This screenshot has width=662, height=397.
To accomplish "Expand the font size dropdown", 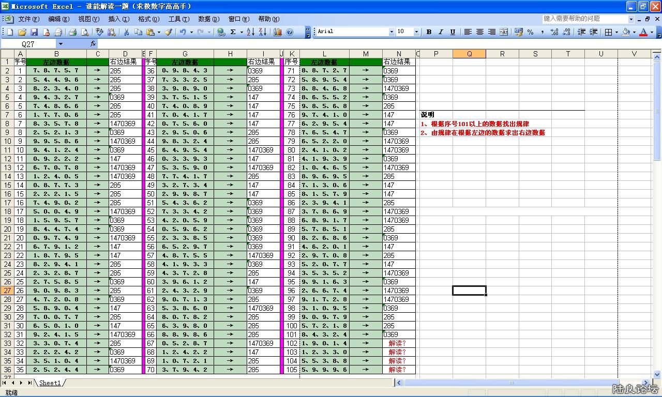I will coord(416,32).
